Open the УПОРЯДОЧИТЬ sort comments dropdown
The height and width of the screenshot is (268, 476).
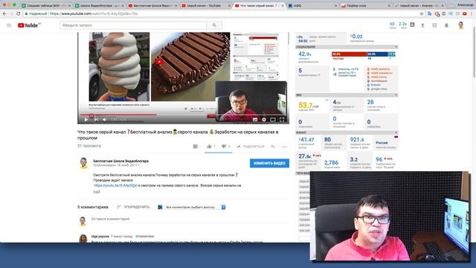click(133, 207)
